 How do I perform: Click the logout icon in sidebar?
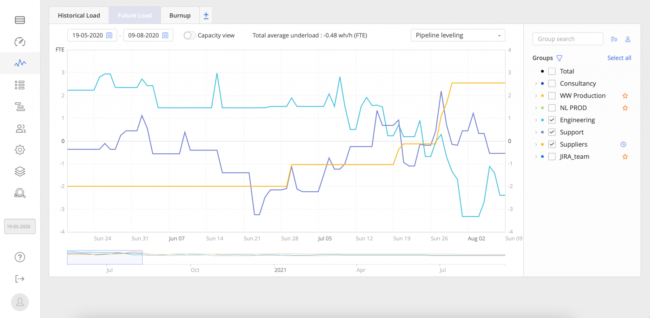tap(20, 279)
